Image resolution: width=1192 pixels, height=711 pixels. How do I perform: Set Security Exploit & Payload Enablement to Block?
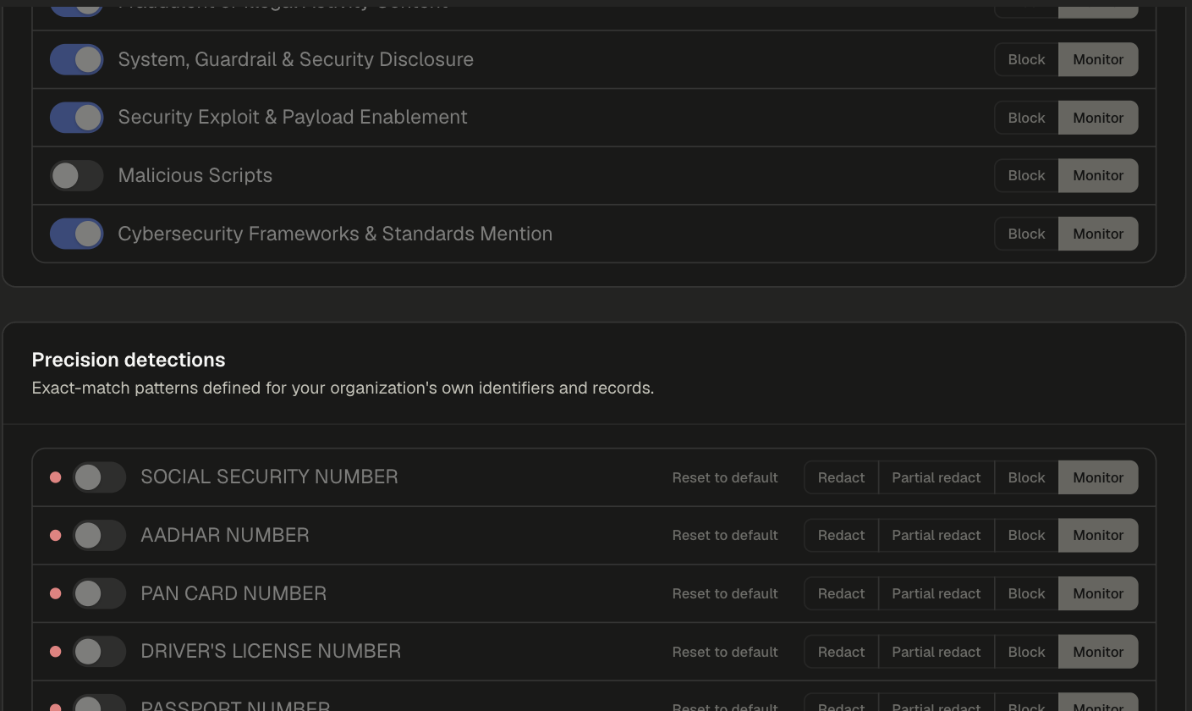click(x=1026, y=118)
